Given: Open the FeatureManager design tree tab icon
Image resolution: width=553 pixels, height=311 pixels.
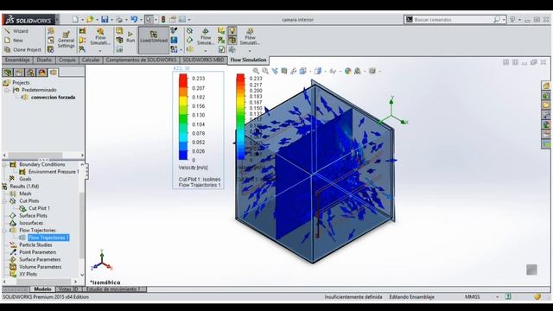Looking at the screenshot, I should point(8,73).
